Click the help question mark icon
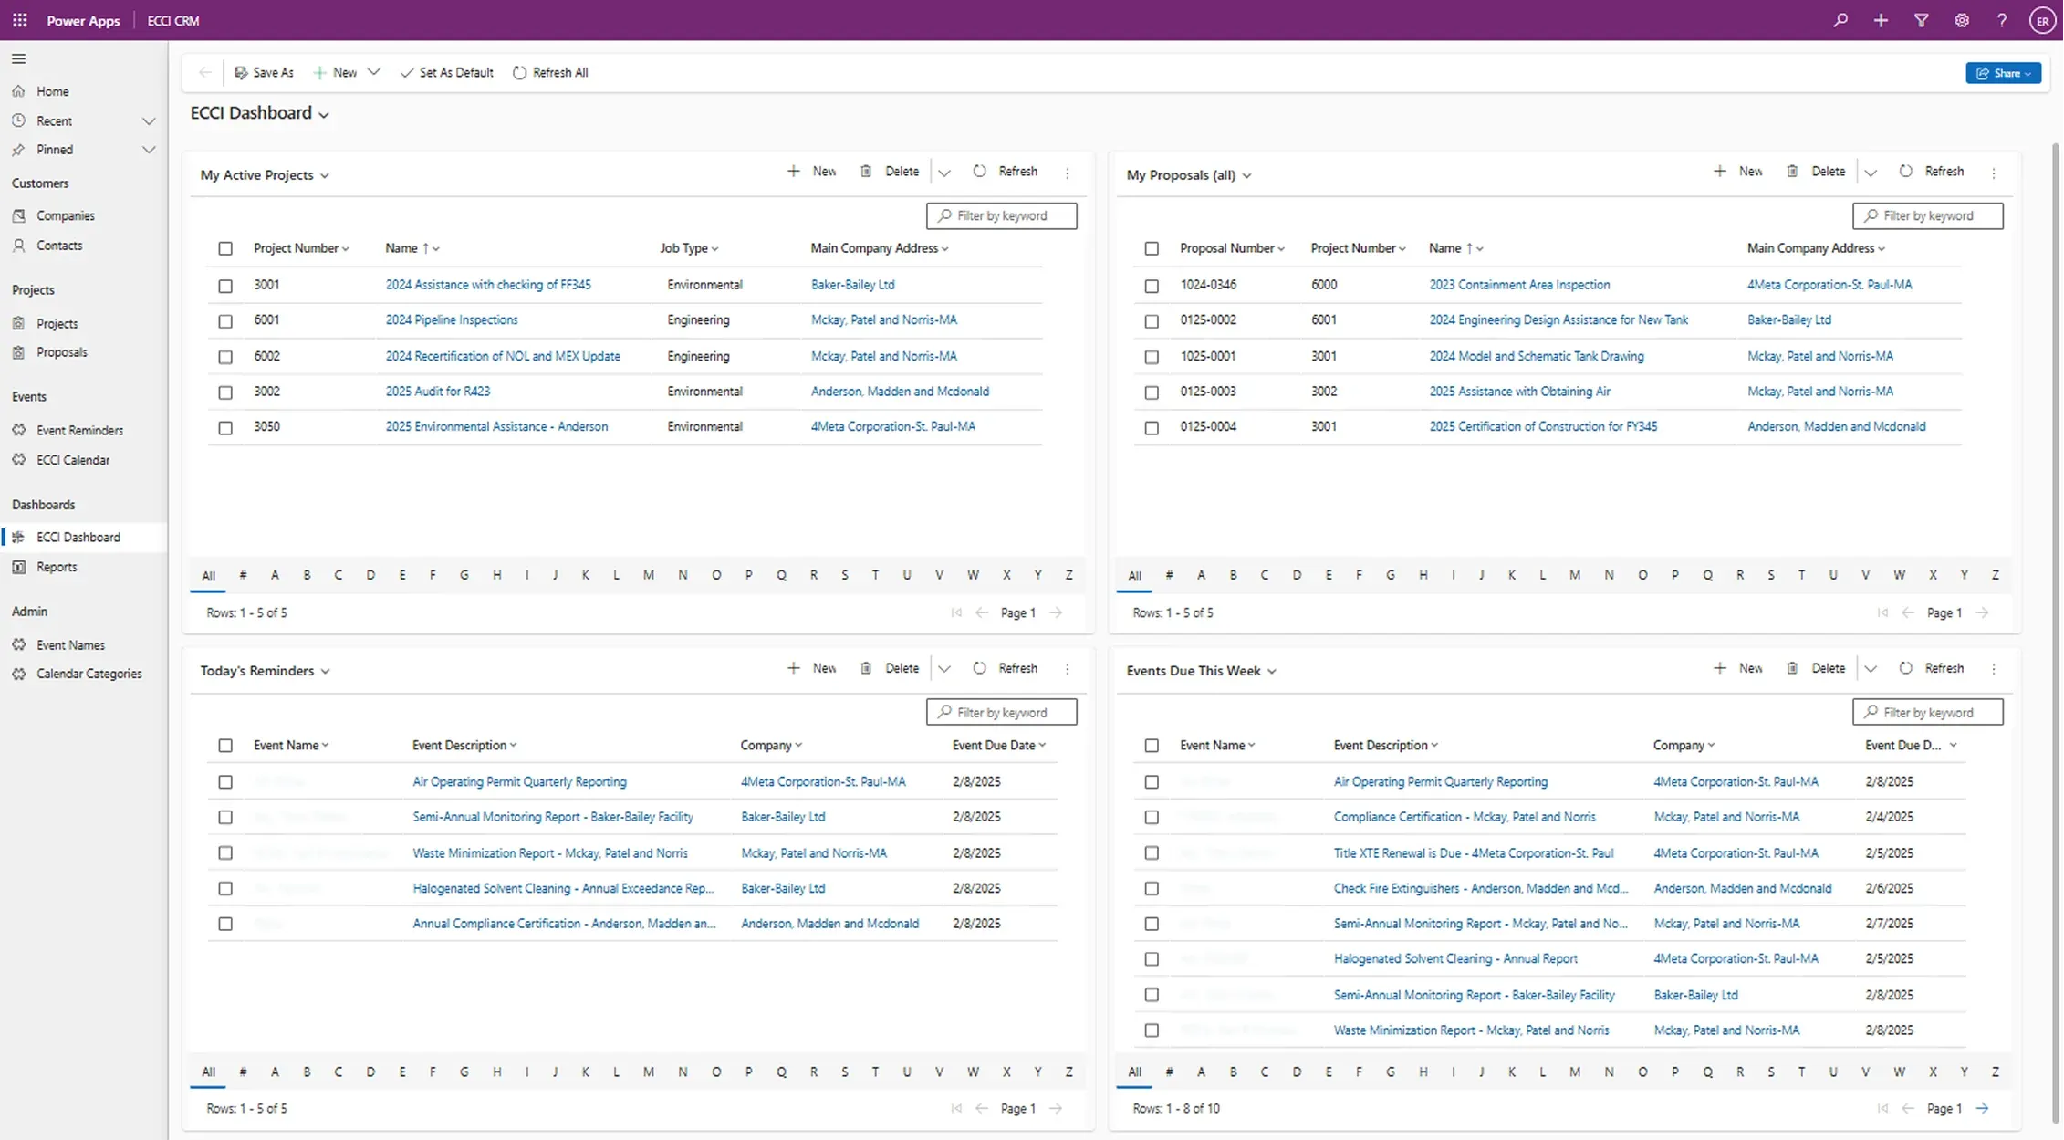Viewport: 2064px width, 1140px height. pos(2001,20)
